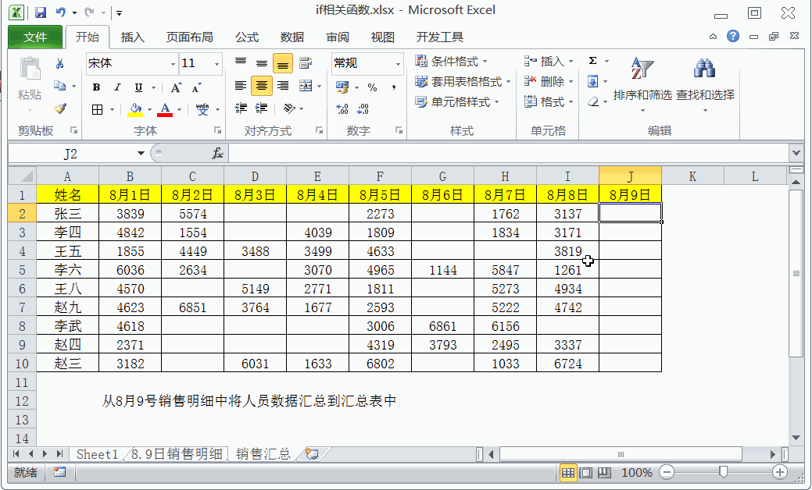Screen dimensions: 812x490
Task: Switch to Normal view in status bar
Action: coord(567,472)
